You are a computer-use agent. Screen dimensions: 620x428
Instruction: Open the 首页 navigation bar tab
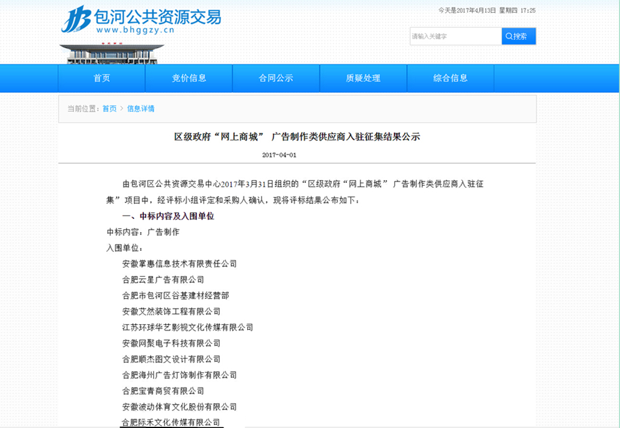click(102, 78)
